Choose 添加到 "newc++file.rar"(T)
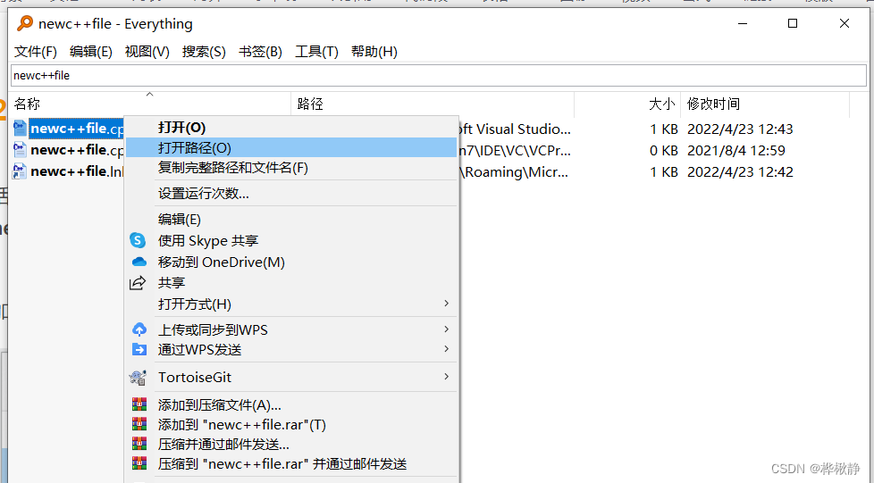The width and height of the screenshot is (874, 483). click(x=291, y=424)
